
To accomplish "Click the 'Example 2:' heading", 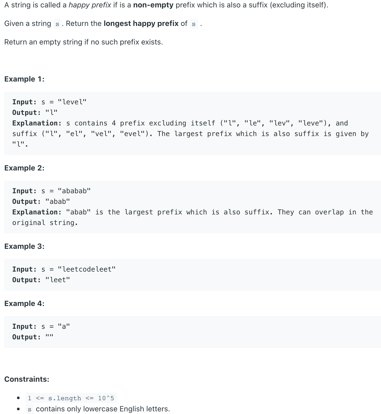I will coord(24,168).
